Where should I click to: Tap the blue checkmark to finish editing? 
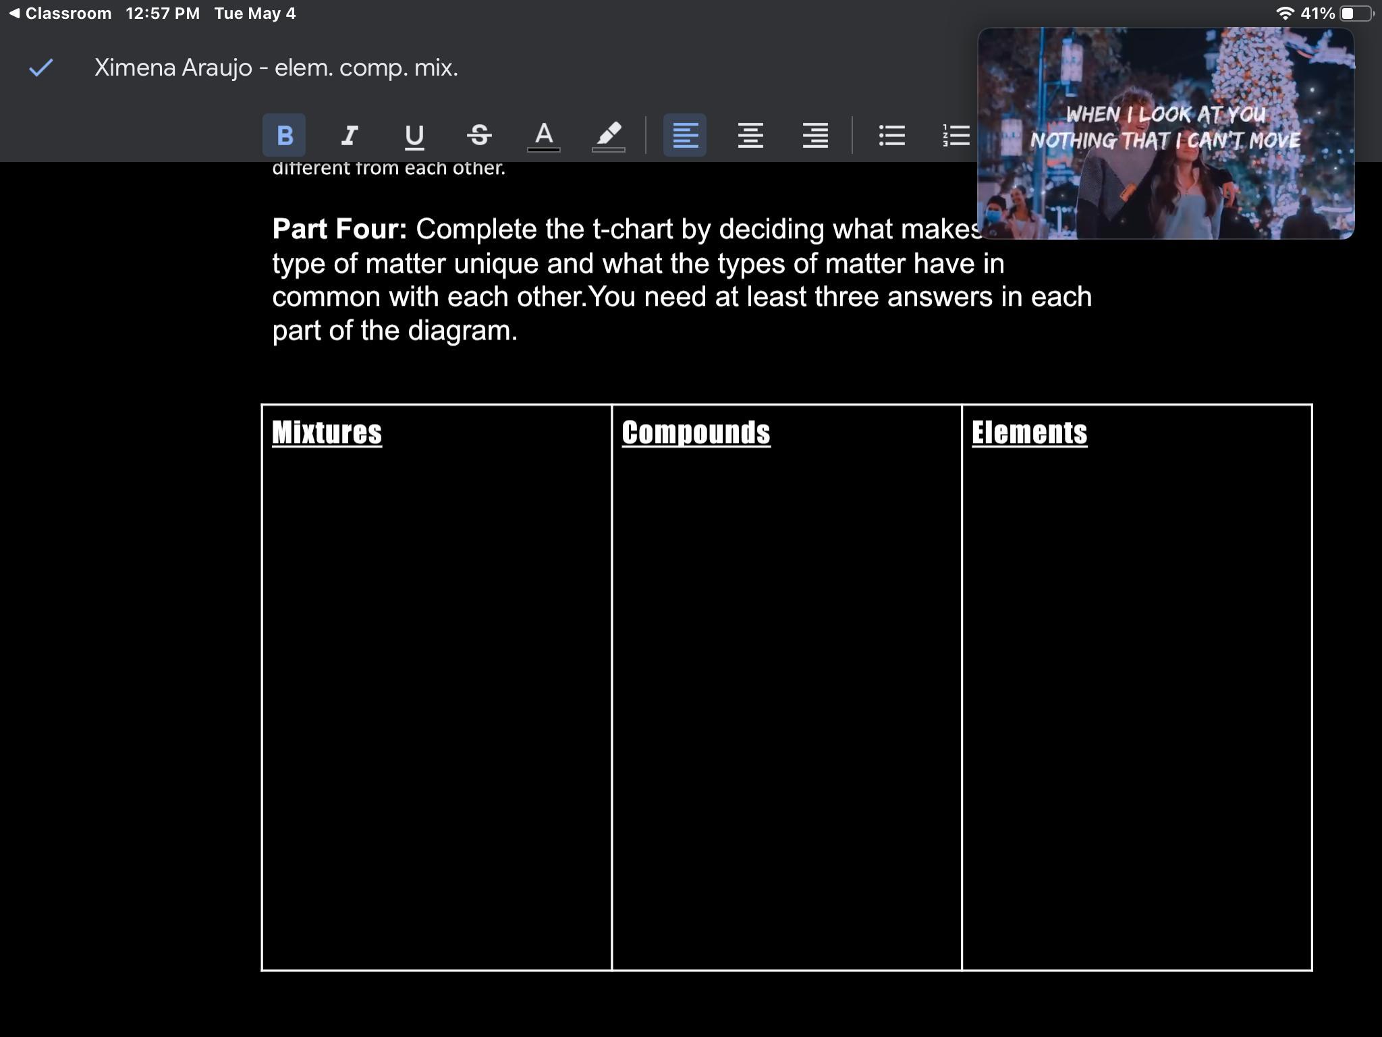coord(41,68)
